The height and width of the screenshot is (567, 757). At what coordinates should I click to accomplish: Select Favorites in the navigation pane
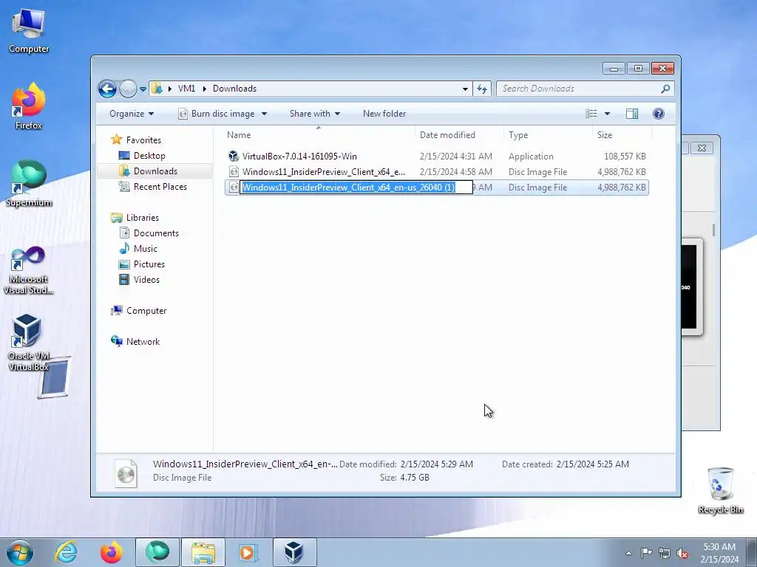(x=143, y=140)
